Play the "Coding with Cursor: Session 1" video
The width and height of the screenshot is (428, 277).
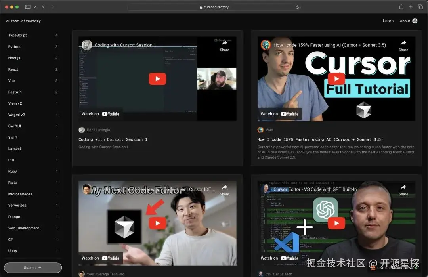pos(157,78)
